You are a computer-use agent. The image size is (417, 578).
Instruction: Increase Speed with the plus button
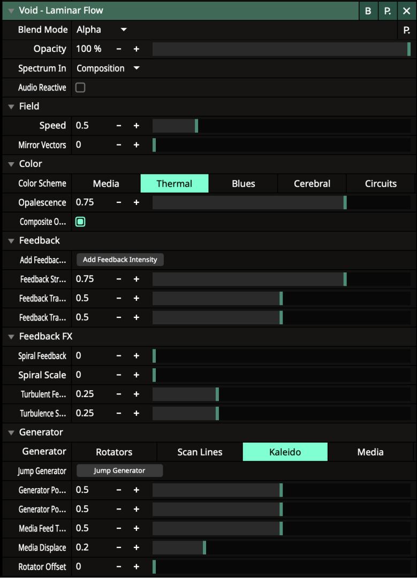(137, 126)
